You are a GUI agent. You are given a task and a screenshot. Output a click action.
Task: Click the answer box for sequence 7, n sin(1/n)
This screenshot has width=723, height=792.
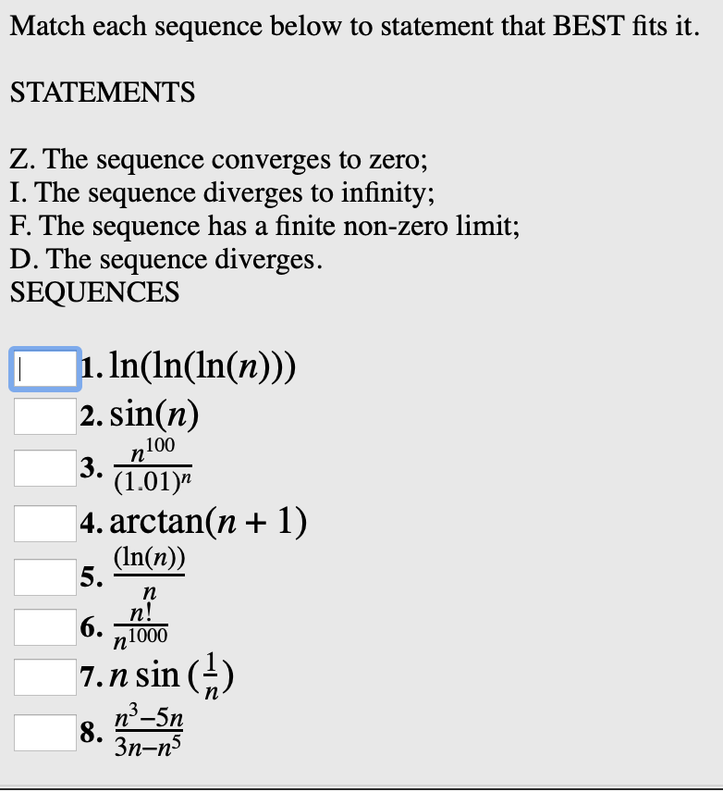[44, 676]
